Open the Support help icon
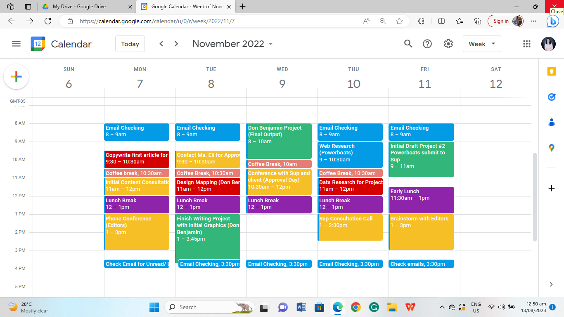Viewport: 564px width, 317px height. click(x=427, y=44)
